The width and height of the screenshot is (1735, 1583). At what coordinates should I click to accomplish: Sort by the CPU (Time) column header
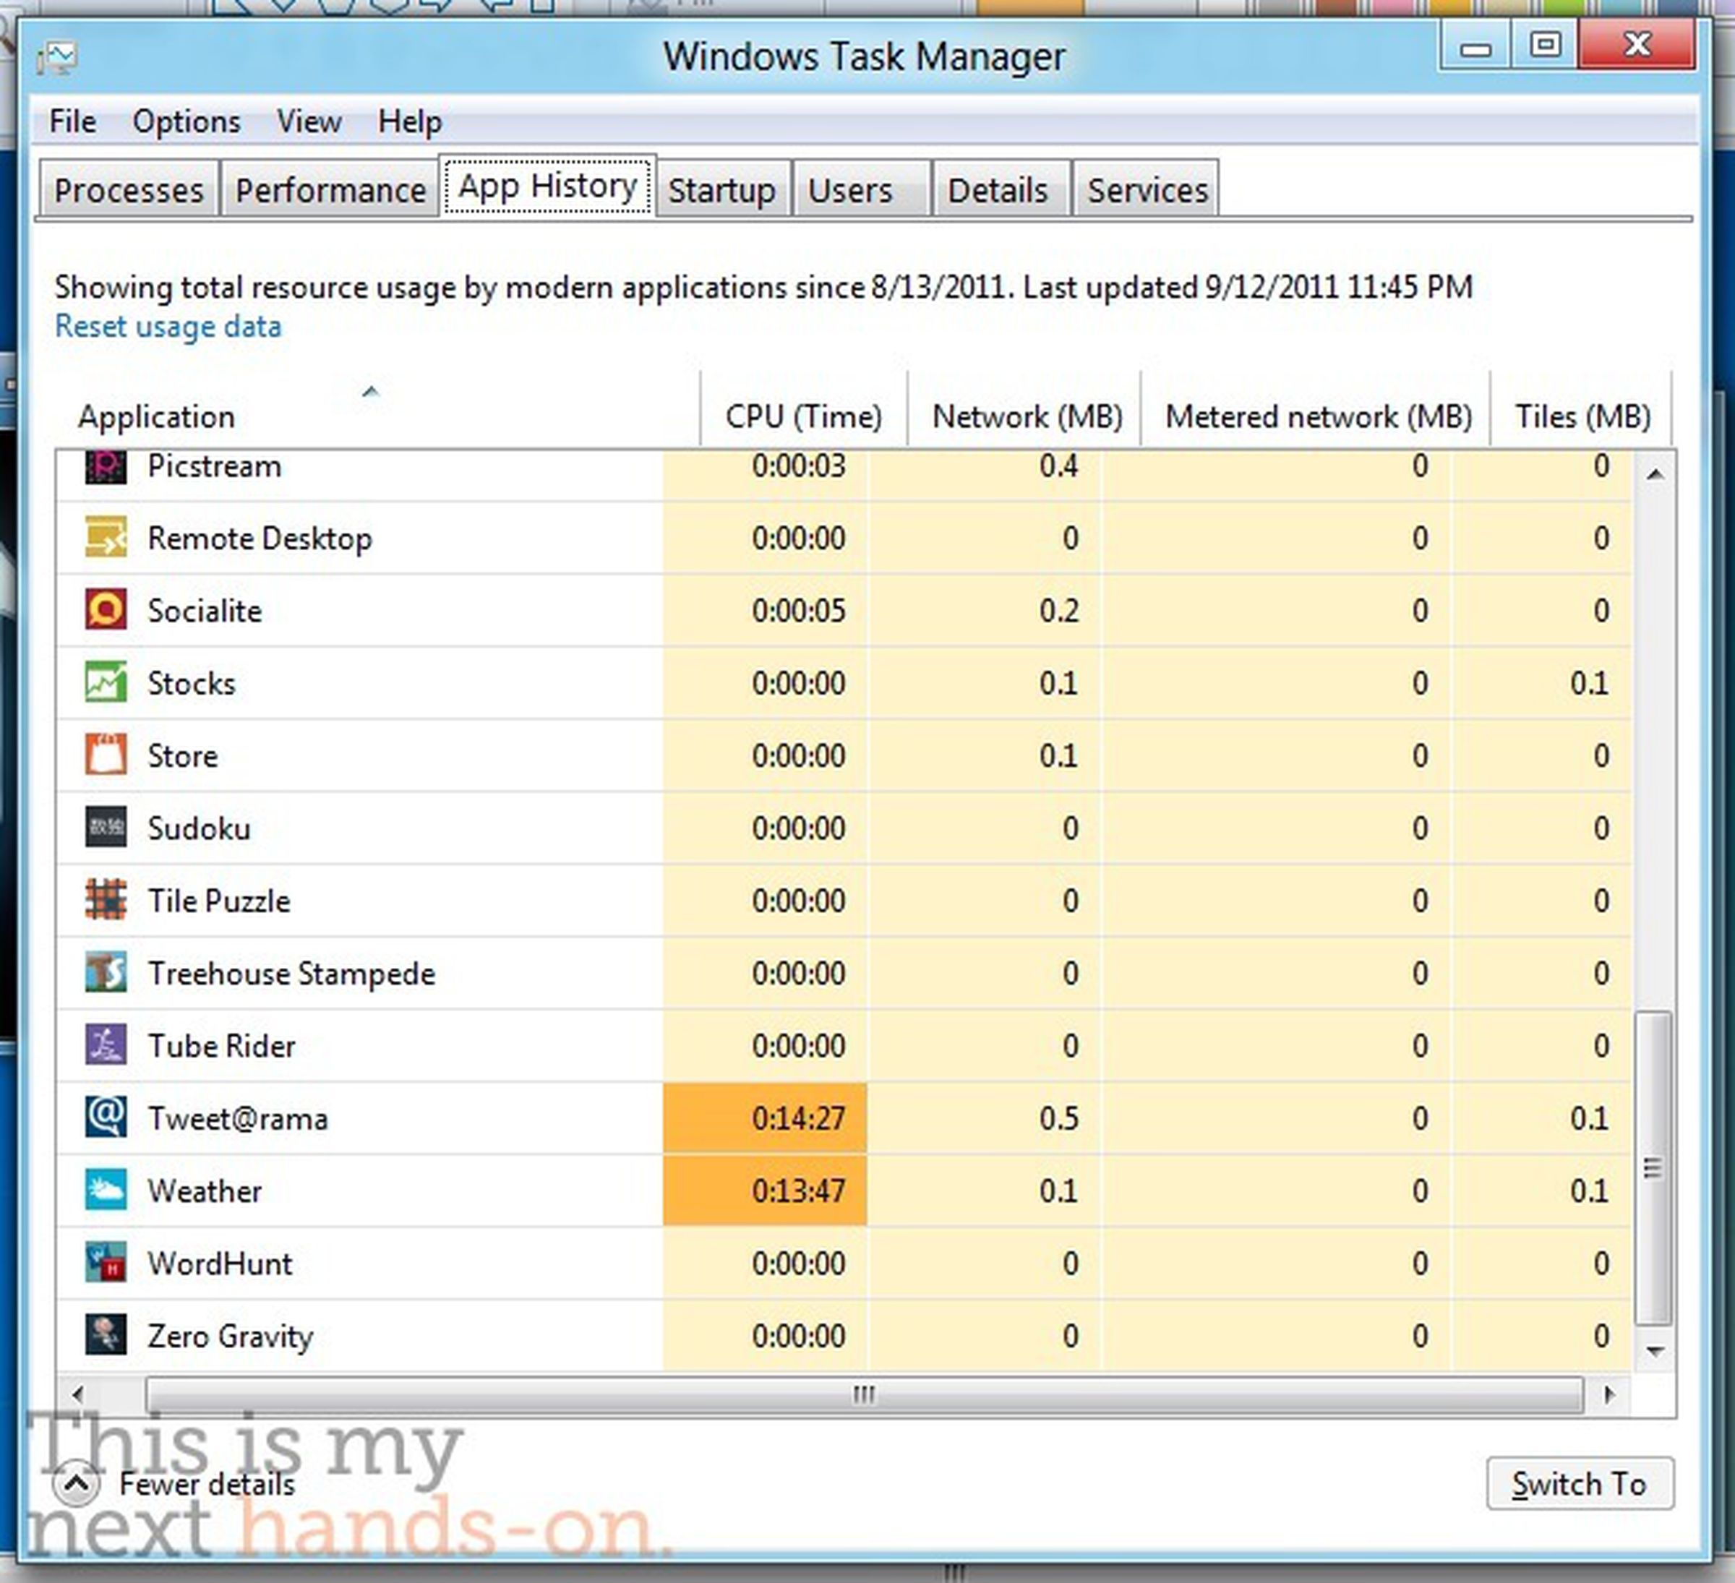804,410
